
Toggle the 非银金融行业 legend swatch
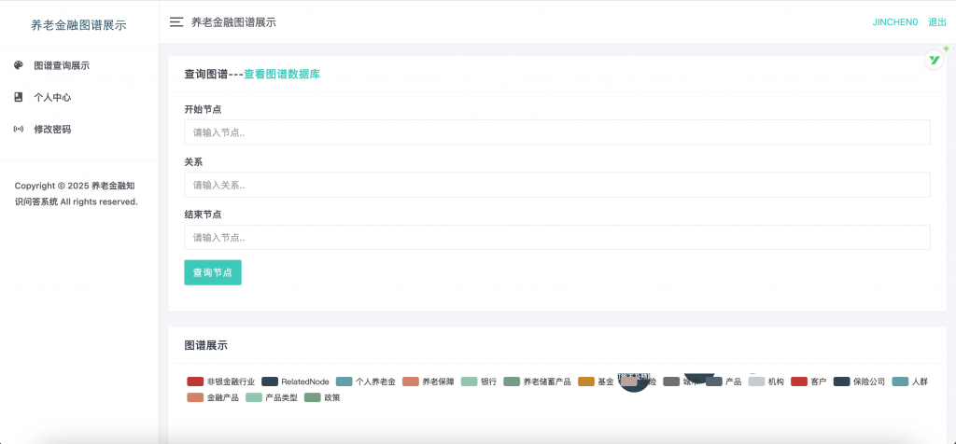point(195,382)
